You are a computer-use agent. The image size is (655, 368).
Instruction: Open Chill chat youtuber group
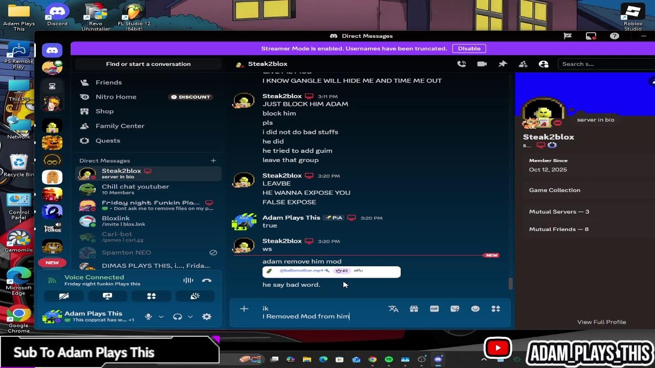tap(148, 190)
